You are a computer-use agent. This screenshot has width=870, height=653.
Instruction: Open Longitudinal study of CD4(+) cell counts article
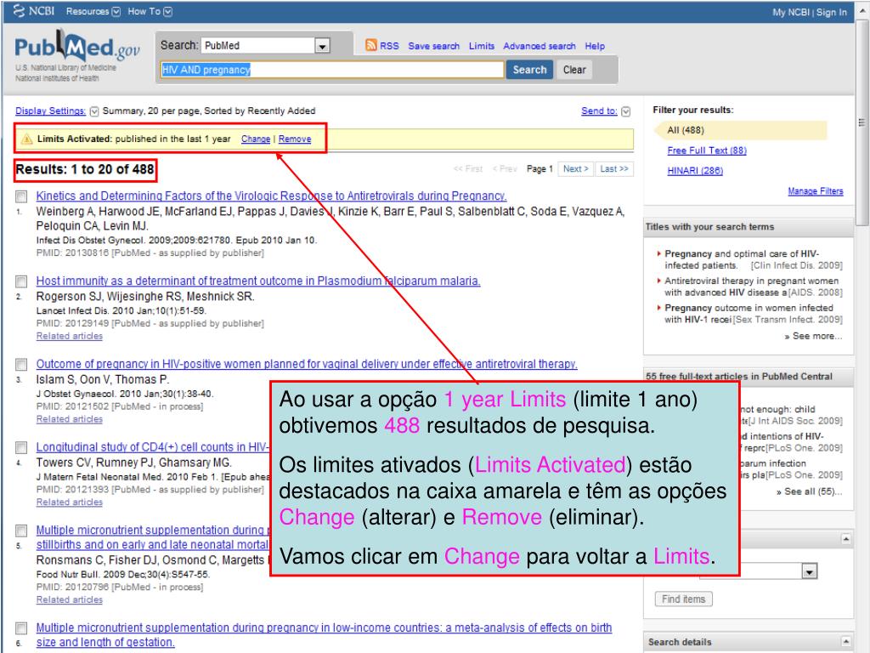pyautogui.click(x=153, y=447)
